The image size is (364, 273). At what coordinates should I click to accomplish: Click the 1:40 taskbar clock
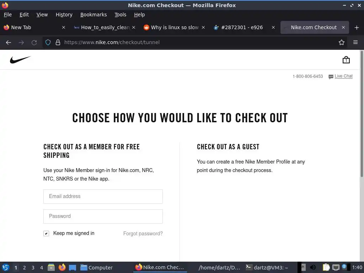357,267
